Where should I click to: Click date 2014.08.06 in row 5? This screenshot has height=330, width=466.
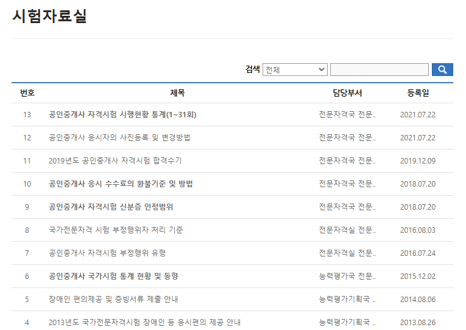click(x=418, y=300)
